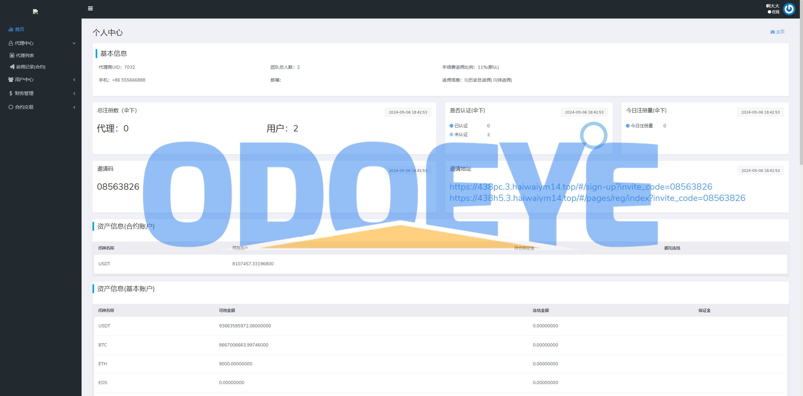Click the 代理中心 user icon

click(x=11, y=43)
